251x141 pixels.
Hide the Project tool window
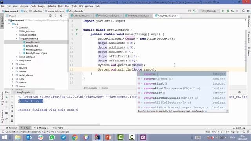tap(66, 16)
